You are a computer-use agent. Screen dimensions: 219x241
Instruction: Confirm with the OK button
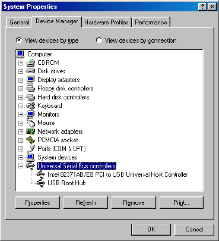pyautogui.click(x=151, y=230)
